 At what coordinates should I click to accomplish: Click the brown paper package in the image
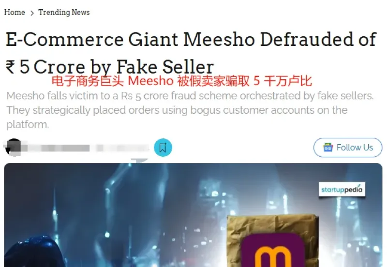point(273,240)
